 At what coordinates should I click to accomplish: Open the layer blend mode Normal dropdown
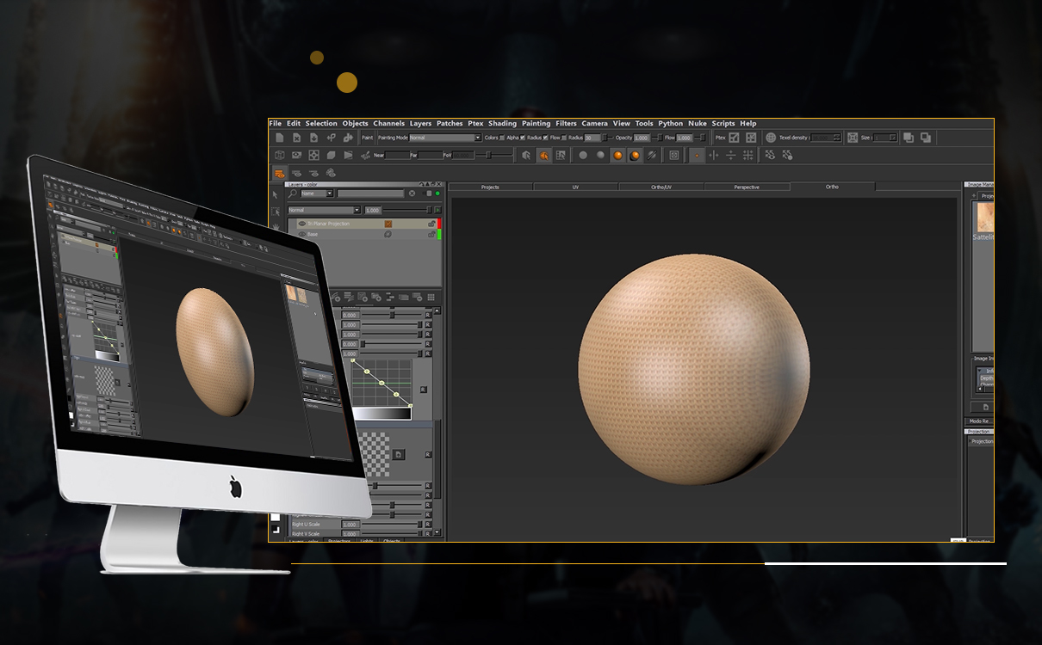[x=324, y=210]
